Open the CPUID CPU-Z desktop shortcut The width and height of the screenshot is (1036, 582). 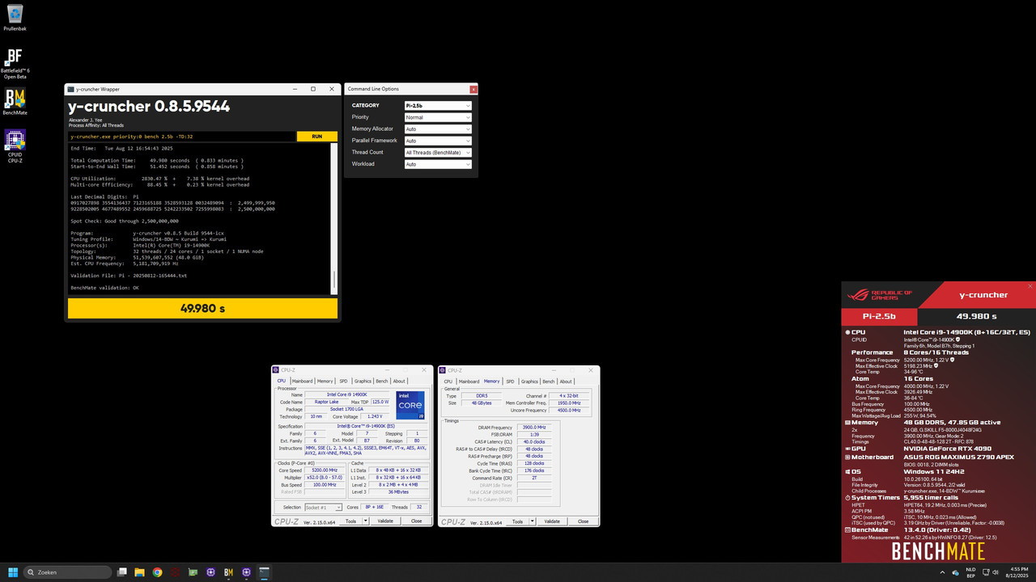[x=15, y=145]
